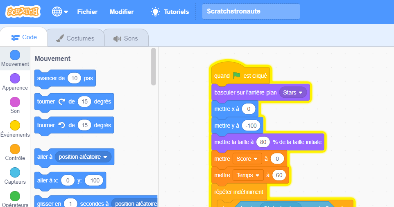The width and height of the screenshot is (394, 207).
Task: Click the block palette scrollbar
Action: click(154, 67)
